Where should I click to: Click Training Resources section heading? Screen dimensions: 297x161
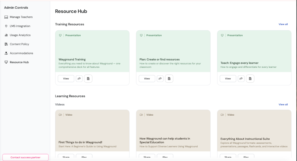pos(69,24)
